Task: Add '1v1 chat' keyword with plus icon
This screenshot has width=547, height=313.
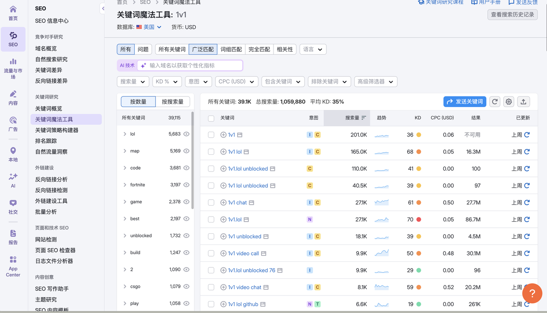Action: click(223, 203)
